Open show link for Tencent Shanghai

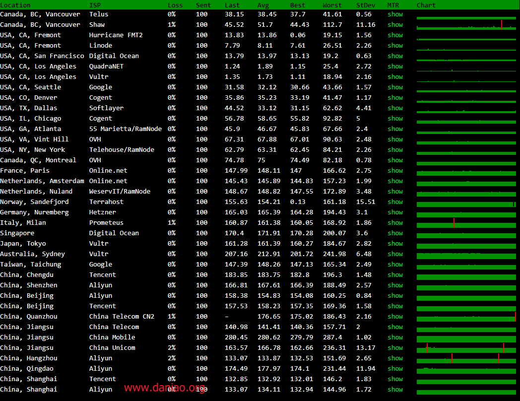click(395, 379)
